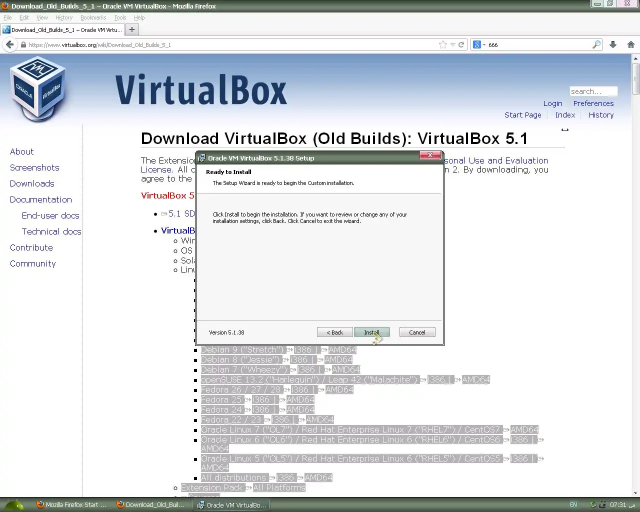Open the Documentation sidebar link

point(41,199)
